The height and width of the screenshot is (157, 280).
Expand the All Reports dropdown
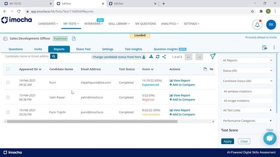click(247, 60)
